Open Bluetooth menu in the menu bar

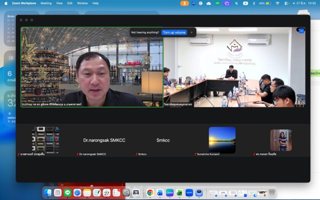(x=254, y=3)
